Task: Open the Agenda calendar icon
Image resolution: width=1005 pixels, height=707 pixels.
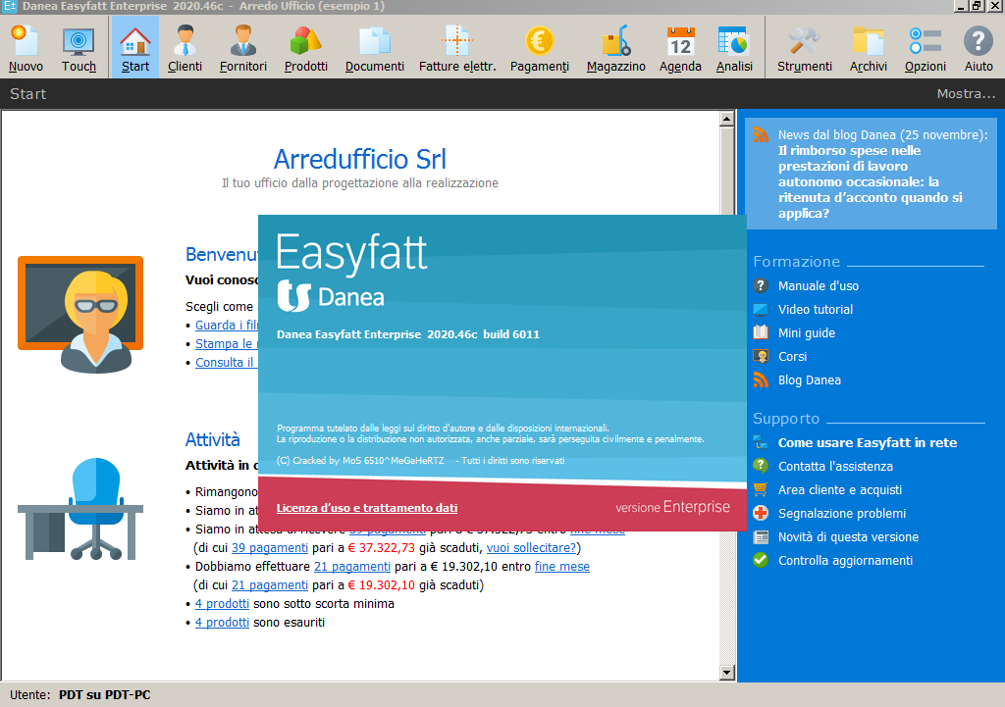Action: click(680, 48)
